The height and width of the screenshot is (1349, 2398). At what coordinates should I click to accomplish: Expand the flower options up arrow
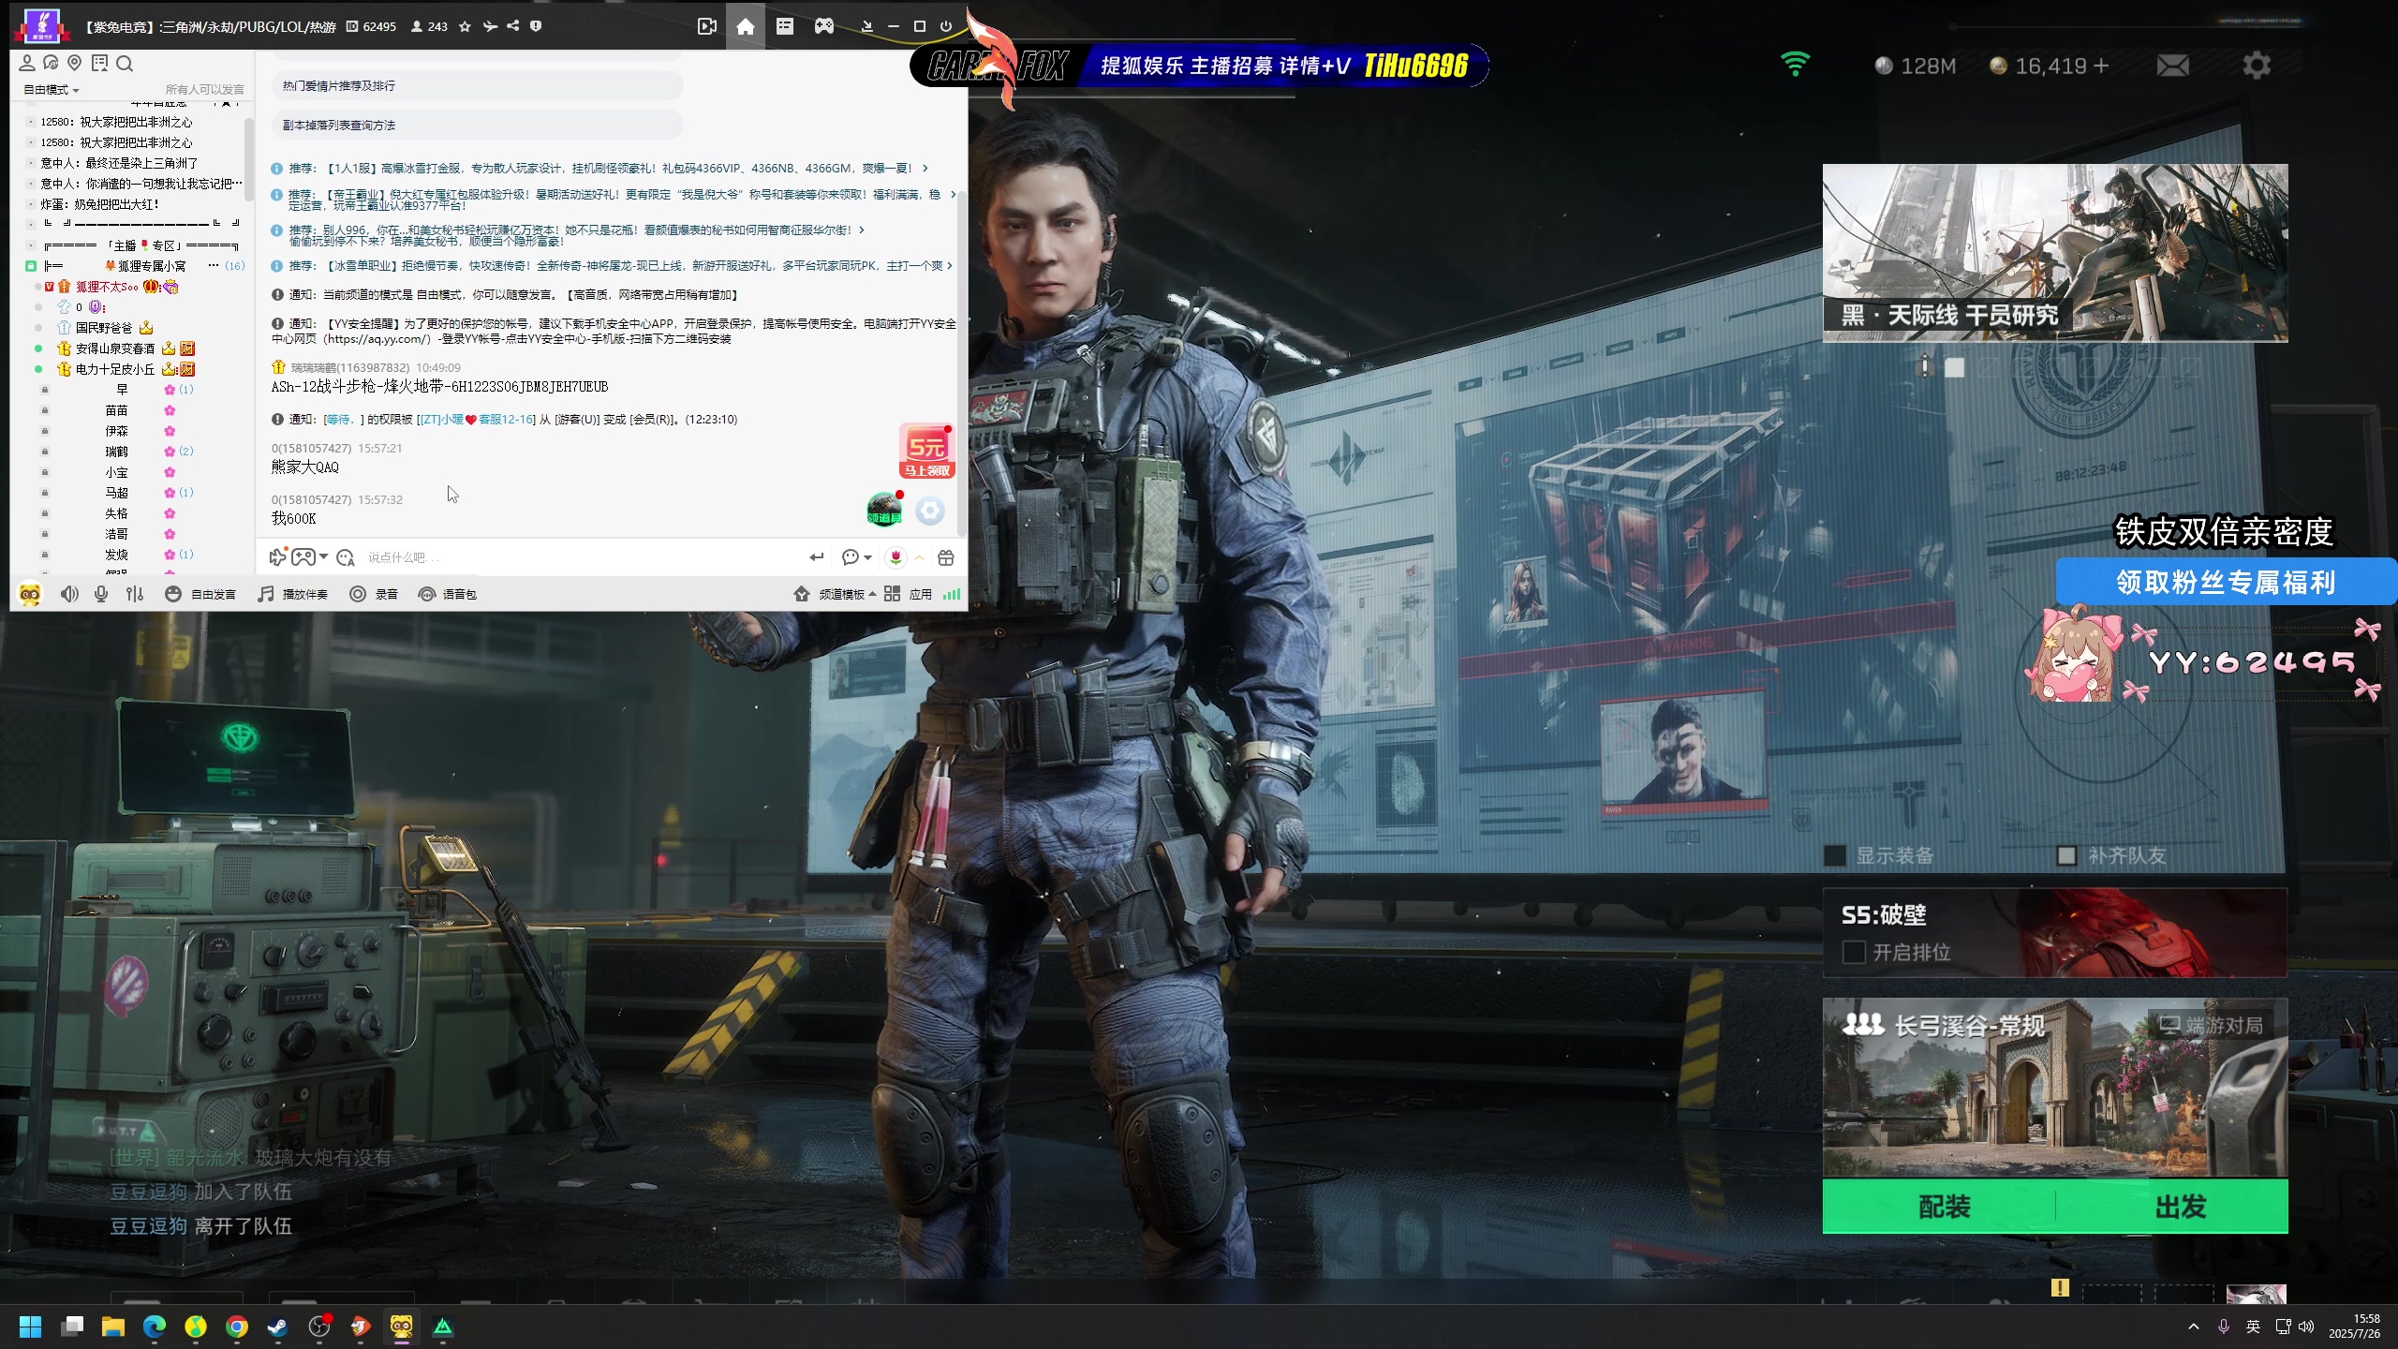pyautogui.click(x=920, y=557)
